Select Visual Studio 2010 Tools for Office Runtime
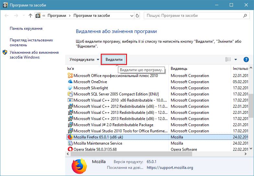 point(121,131)
